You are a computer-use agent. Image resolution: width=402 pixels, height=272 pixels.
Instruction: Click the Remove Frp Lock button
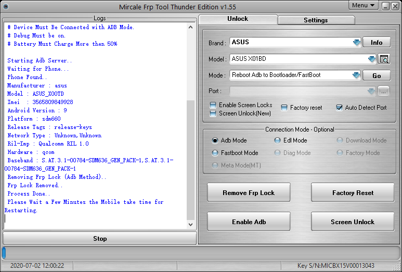[x=249, y=193]
